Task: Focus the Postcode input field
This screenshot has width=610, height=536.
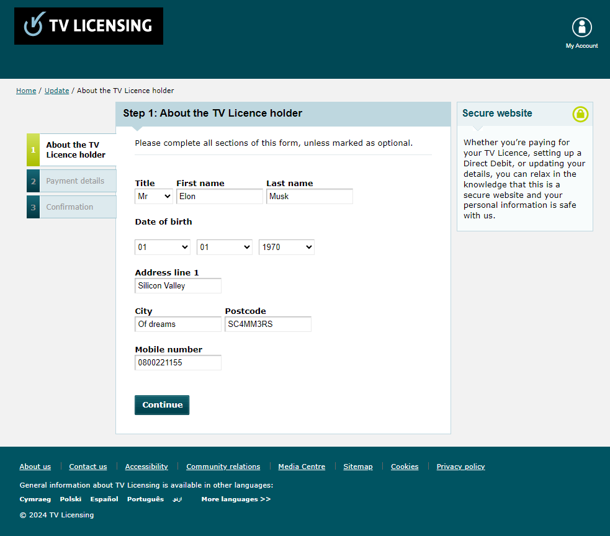Action: pos(268,324)
